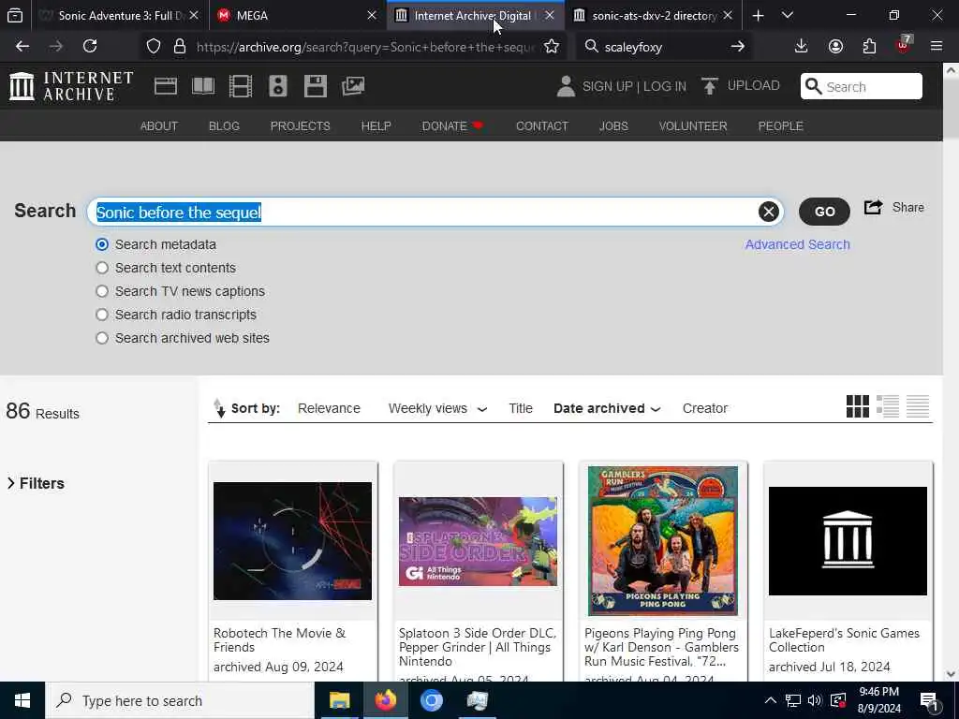Viewport: 959px width, 719px height.
Task: Sort results by Relevance
Action: [x=329, y=408]
